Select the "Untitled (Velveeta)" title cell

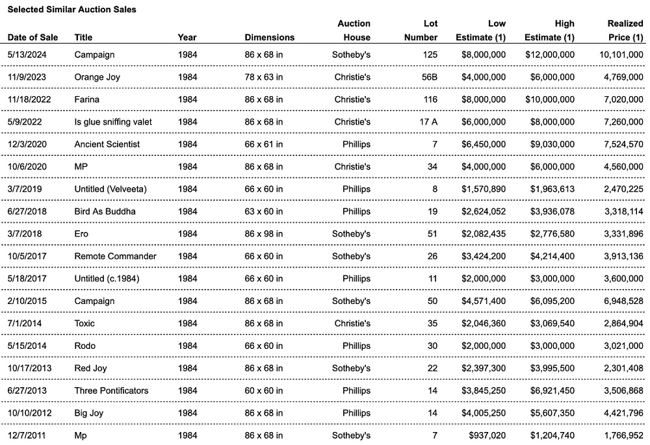(112, 189)
